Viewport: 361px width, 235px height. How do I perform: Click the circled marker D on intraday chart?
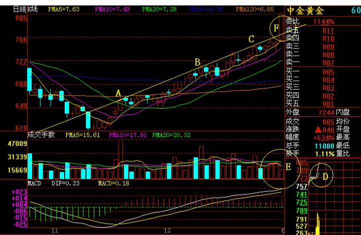325,176
